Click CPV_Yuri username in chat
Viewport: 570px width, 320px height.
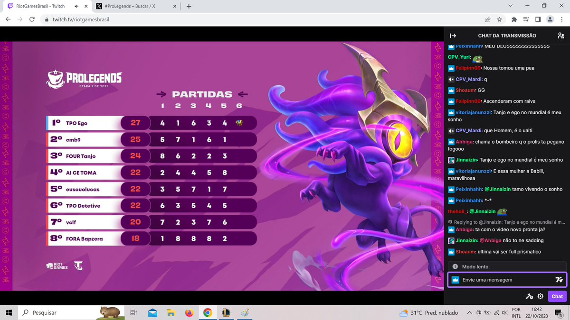coord(458,57)
